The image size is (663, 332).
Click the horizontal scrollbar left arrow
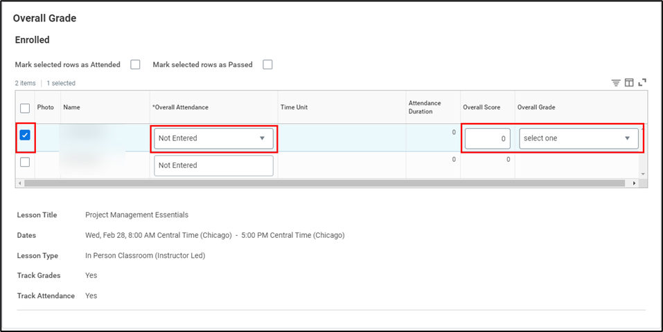click(x=19, y=183)
